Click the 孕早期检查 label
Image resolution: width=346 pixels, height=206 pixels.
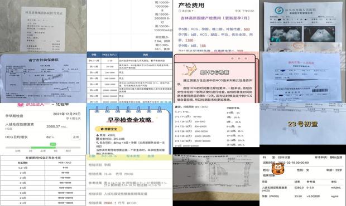[14, 116]
